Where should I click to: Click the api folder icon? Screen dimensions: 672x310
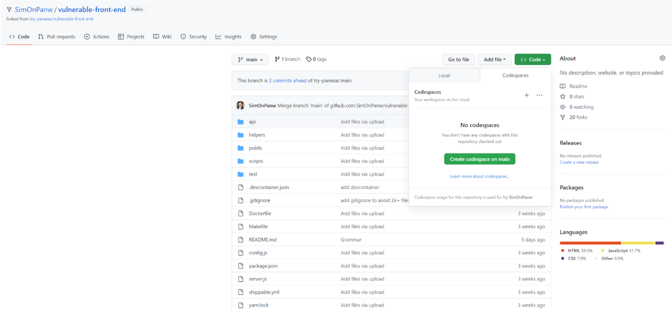coord(240,122)
